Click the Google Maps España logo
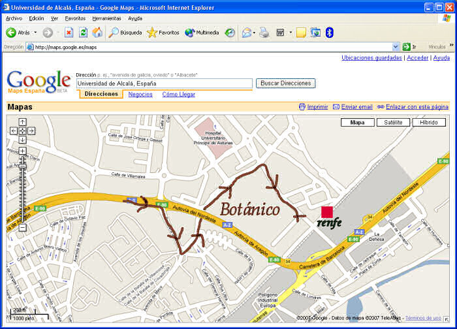The width and height of the screenshot is (457, 329). (39, 82)
